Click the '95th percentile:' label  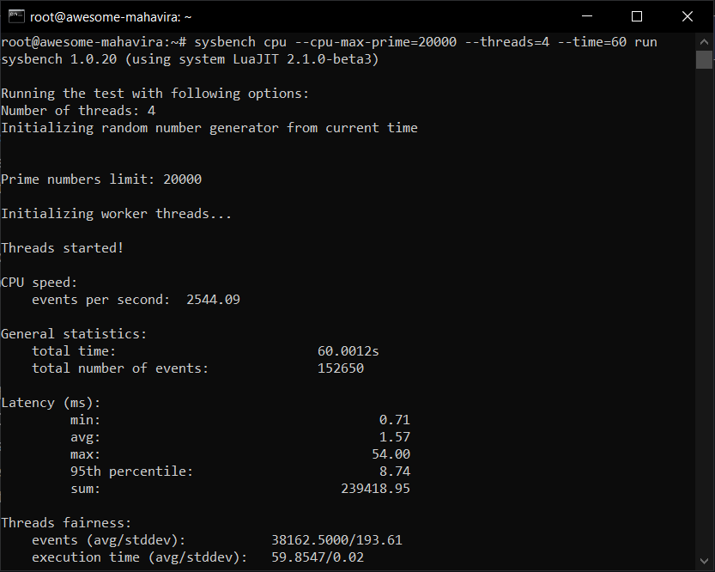tap(132, 472)
